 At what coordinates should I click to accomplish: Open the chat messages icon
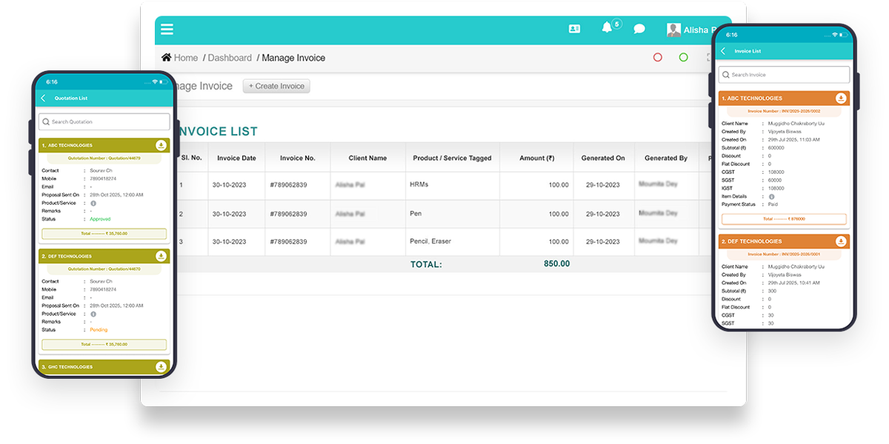pos(639,30)
